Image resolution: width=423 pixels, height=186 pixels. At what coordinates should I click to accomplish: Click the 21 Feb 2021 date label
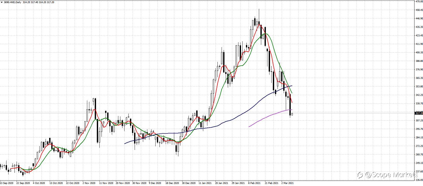[x=272, y=183]
